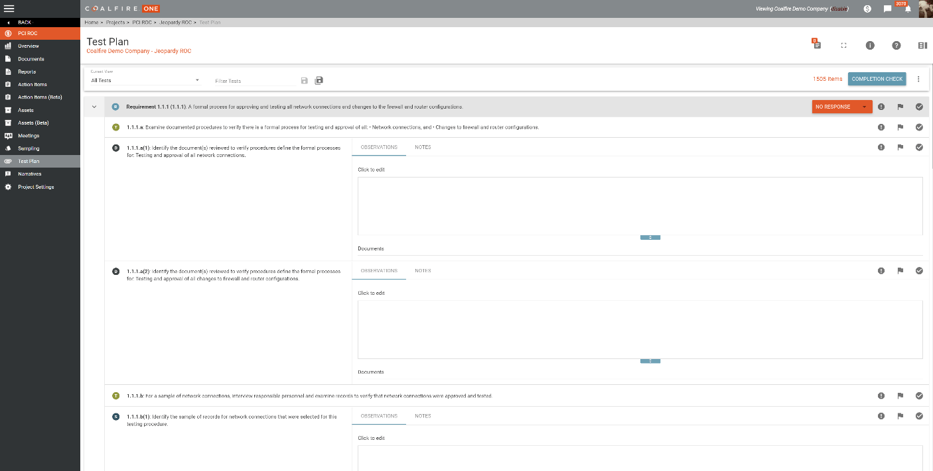The image size is (933, 471).
Task: Click the help question mark icon
Action: [x=896, y=46]
